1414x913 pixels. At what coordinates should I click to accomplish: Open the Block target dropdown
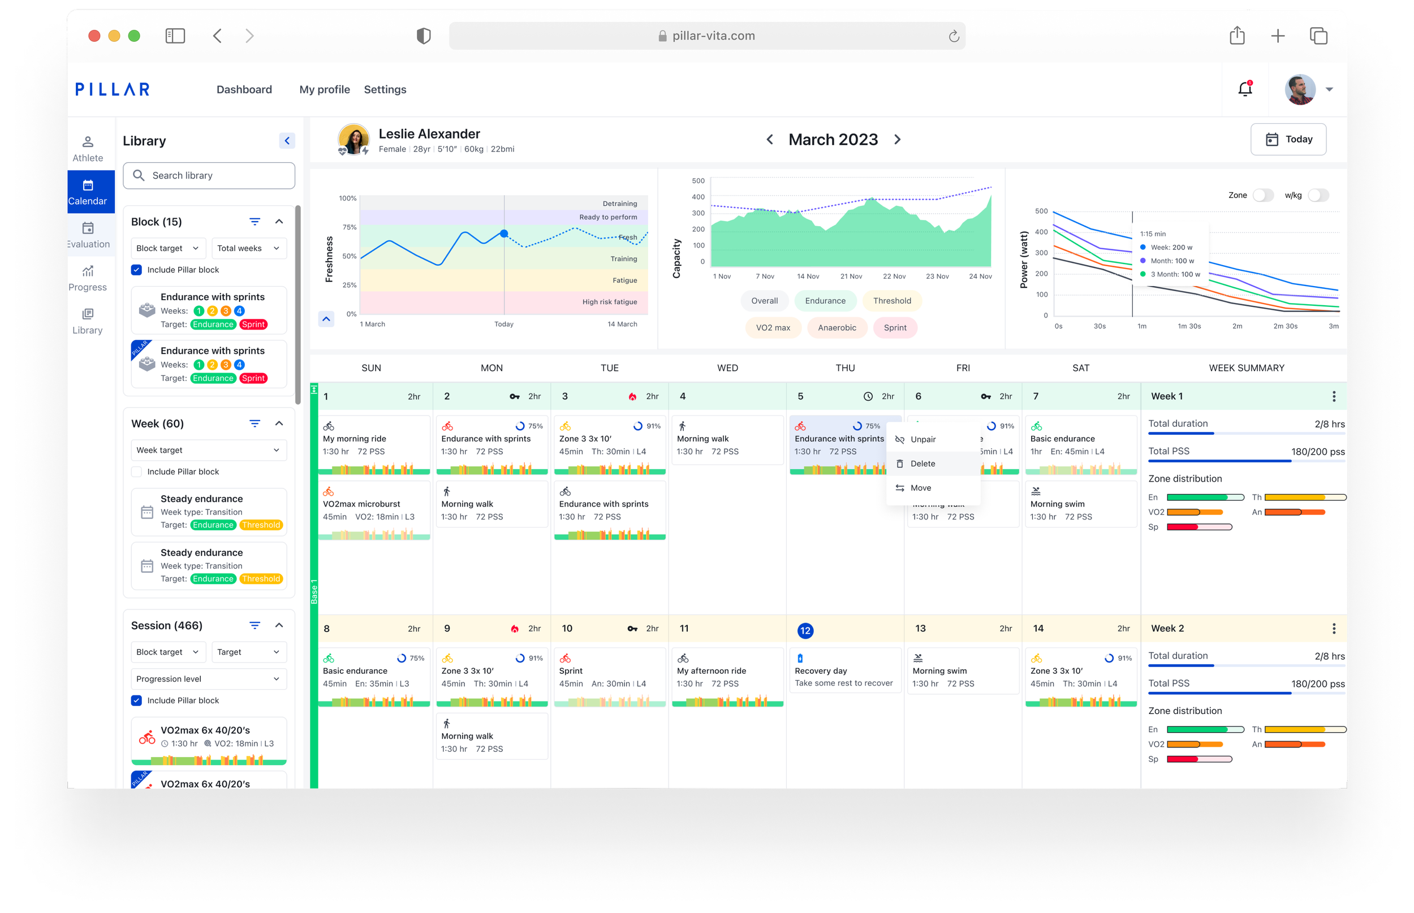tap(168, 248)
